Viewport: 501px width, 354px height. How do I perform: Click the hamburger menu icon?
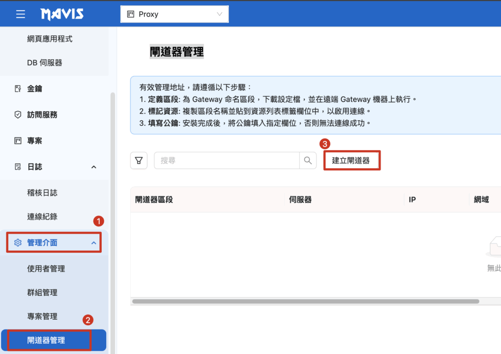coord(21,14)
